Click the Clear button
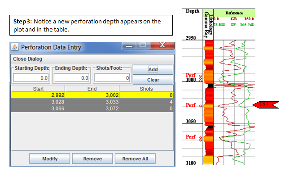Image resolution: width=285 pixels, height=172 pixels. coord(153,80)
